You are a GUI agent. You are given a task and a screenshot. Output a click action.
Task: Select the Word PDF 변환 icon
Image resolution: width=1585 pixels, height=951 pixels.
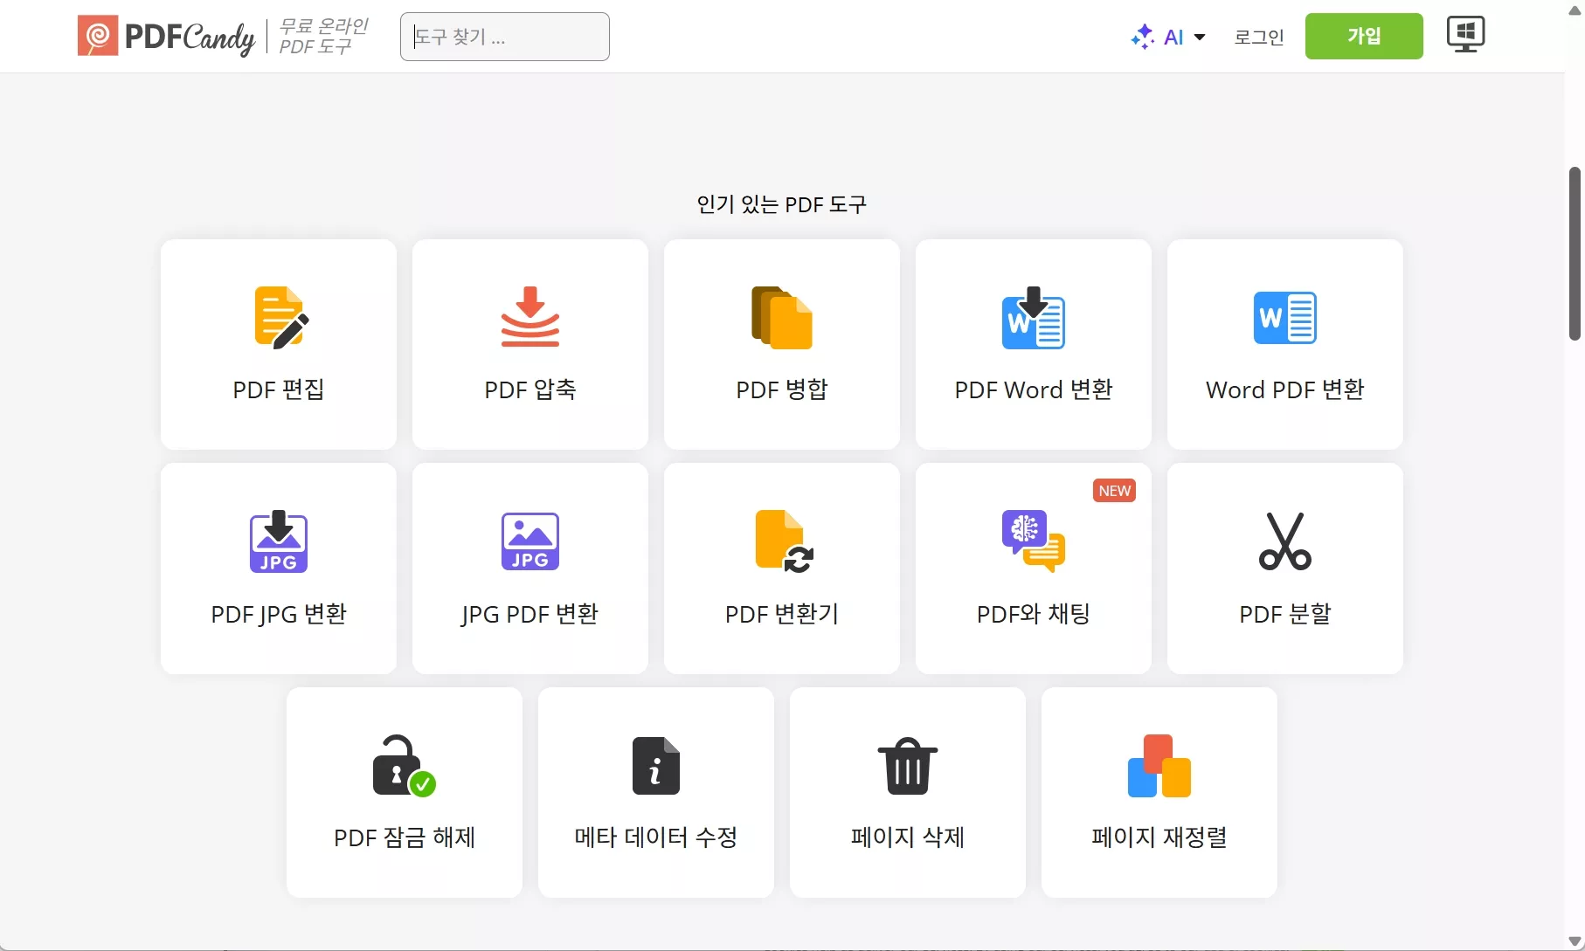pyautogui.click(x=1285, y=318)
